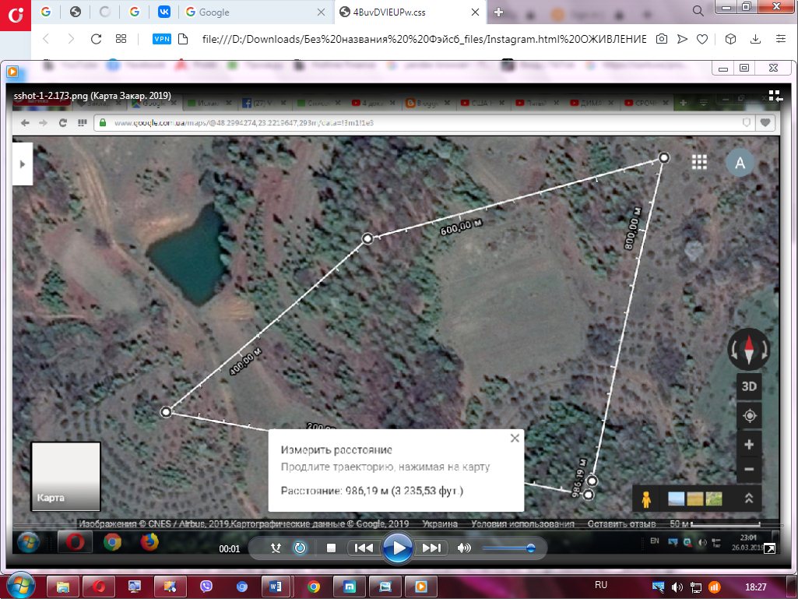Click the media player's orange play logo icon
The height and width of the screenshot is (599, 798).
coord(12,72)
